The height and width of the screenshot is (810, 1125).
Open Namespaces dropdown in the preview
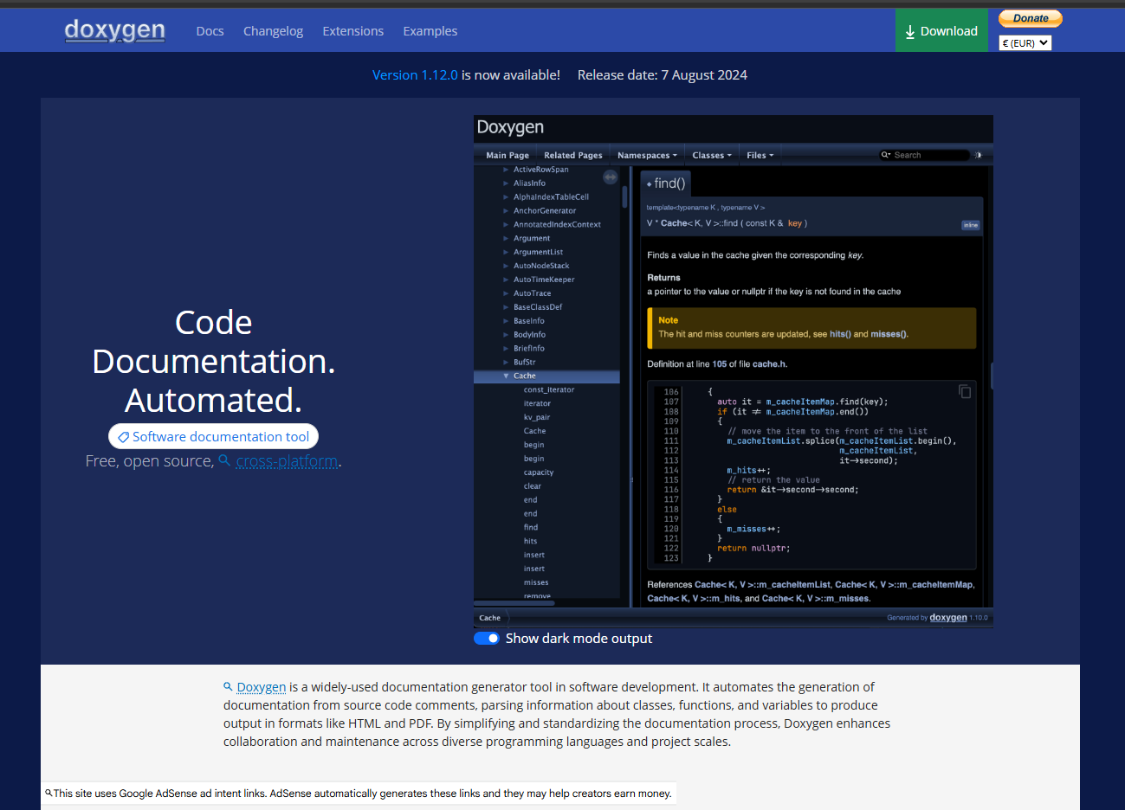(647, 156)
